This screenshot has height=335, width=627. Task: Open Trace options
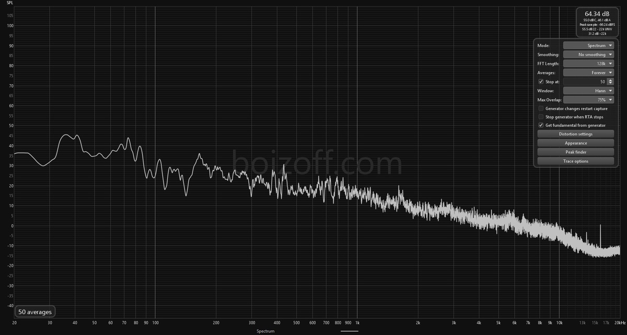pyautogui.click(x=575, y=161)
